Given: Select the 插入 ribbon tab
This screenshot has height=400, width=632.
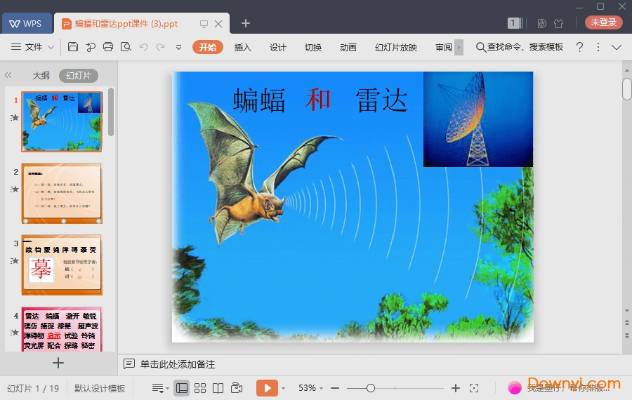Looking at the screenshot, I should click(x=243, y=47).
